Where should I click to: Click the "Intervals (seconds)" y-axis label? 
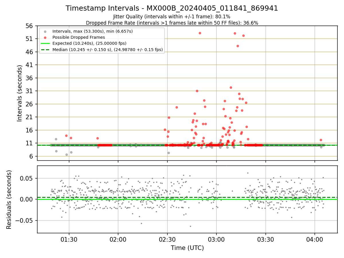[x=19, y=93]
